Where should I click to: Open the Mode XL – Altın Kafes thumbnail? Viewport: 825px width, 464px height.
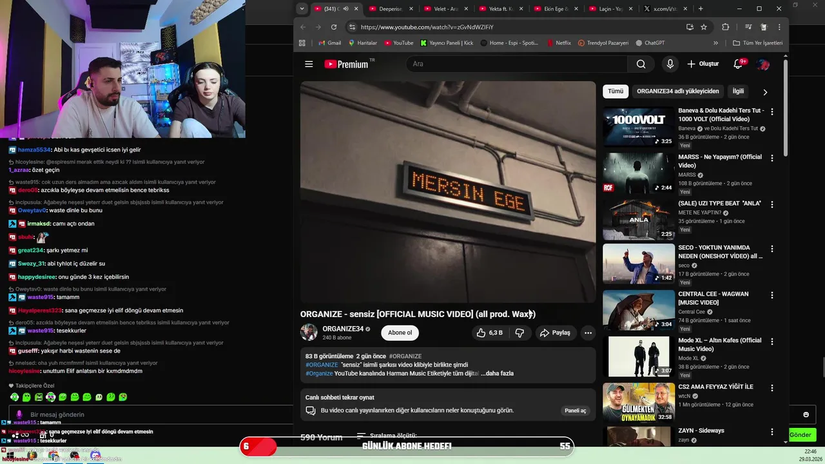pyautogui.click(x=639, y=356)
